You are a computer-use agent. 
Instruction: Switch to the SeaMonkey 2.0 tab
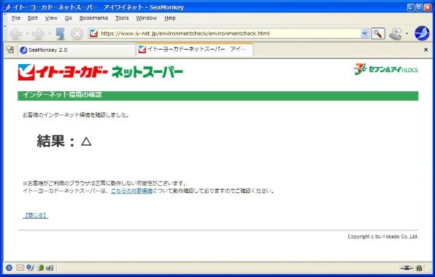click(77, 50)
